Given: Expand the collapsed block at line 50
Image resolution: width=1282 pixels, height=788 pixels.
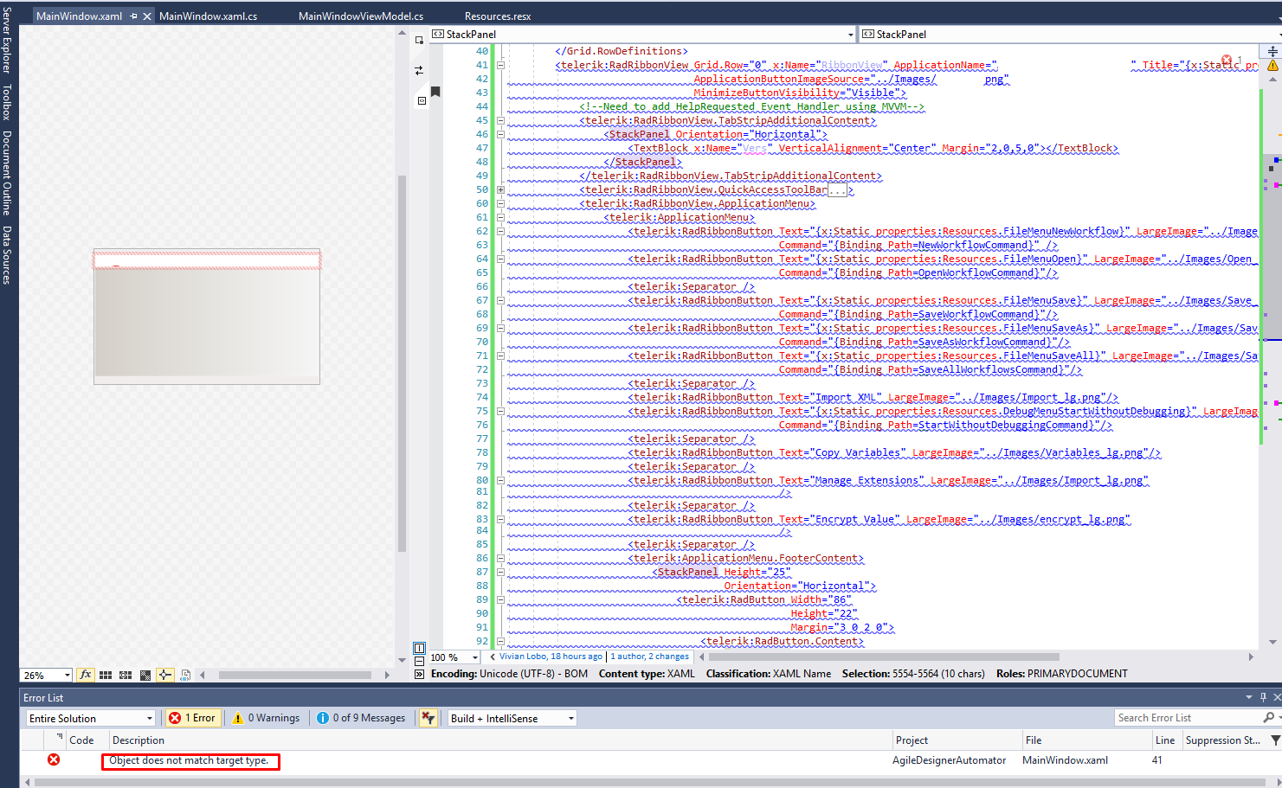Looking at the screenshot, I should click(x=500, y=189).
